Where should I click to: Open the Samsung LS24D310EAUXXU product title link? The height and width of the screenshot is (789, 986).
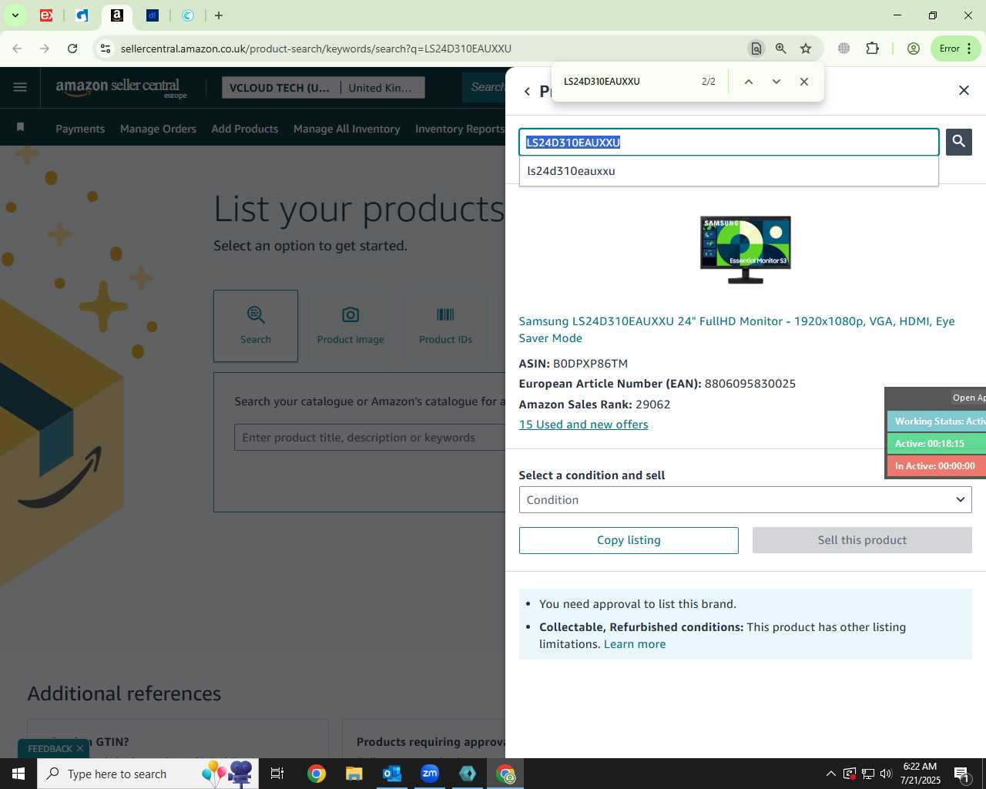click(736, 330)
